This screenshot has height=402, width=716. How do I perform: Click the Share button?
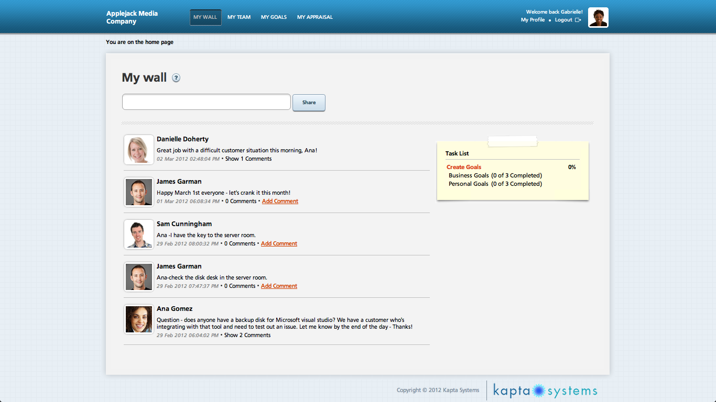pyautogui.click(x=309, y=103)
